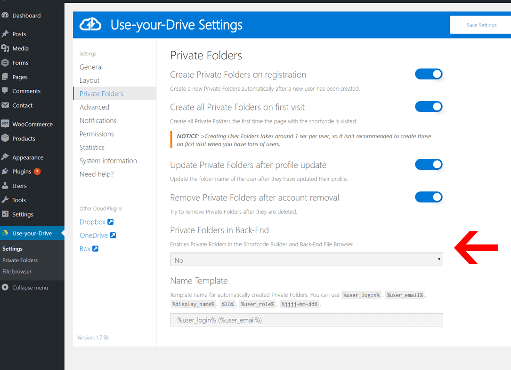
Task: Click the external link icon beside Box
Action: click(x=95, y=249)
